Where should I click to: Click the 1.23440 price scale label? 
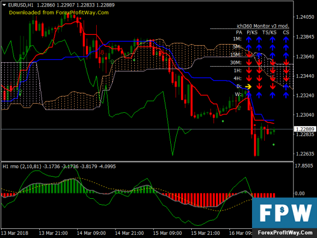(x=305, y=76)
